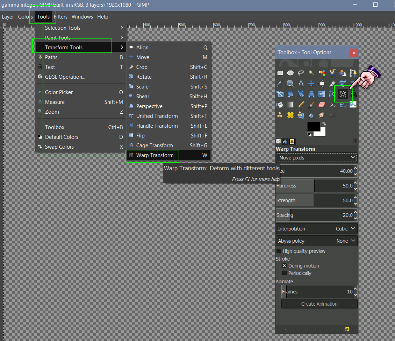Viewport: 395px width, 341px height.
Task: Toggle During motion stroke checkbox
Action: click(x=284, y=266)
